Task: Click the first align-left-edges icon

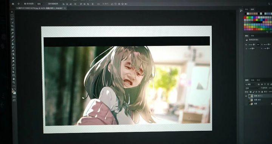Action: point(63,4)
